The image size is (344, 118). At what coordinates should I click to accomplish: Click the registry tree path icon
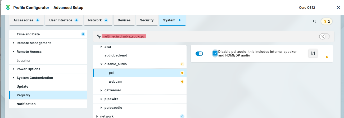pyautogui.click(x=99, y=36)
